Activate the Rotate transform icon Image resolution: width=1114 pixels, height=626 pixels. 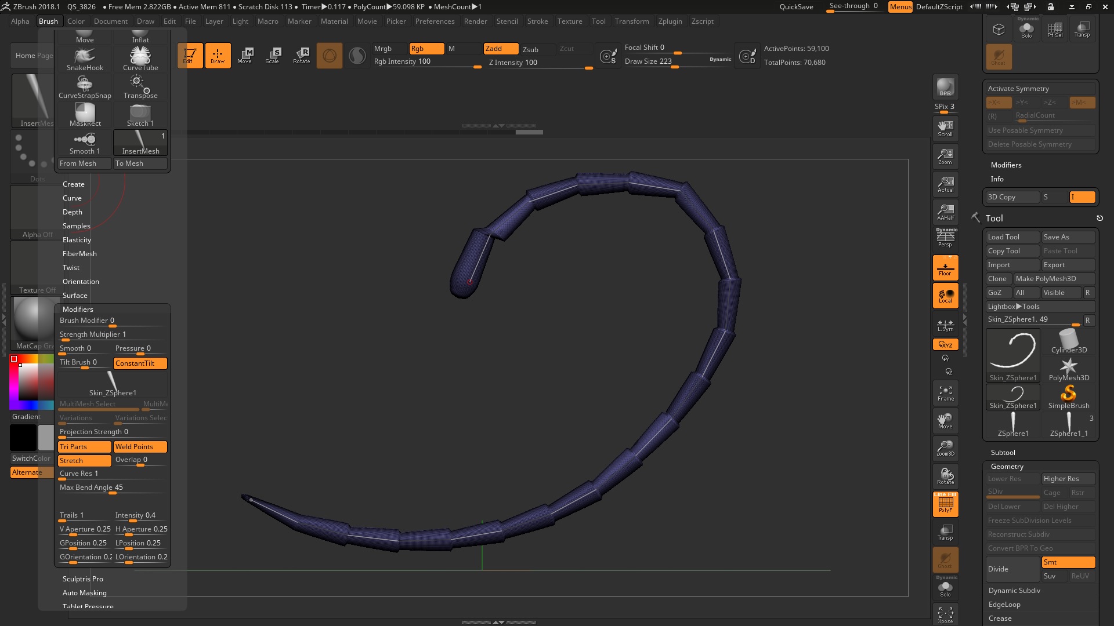301,56
